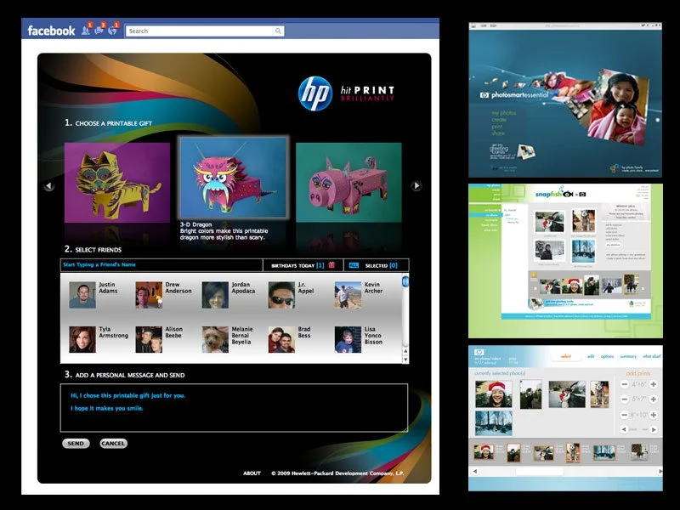
Task: Click print window horizontal scrollbar thumb
Action: 539,471
